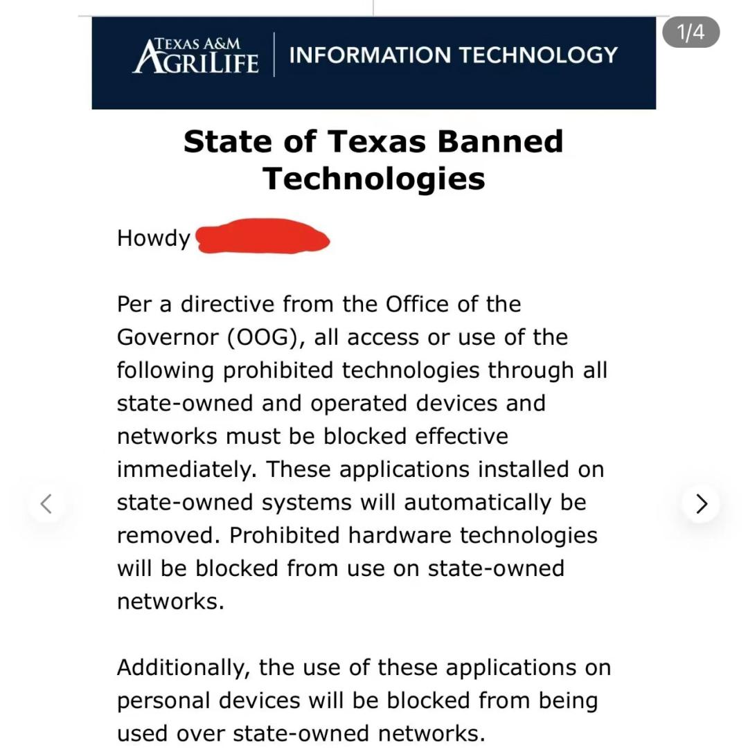Click "Prohibited hardware technologies" sentence start
748x756 pixels.
413,535
